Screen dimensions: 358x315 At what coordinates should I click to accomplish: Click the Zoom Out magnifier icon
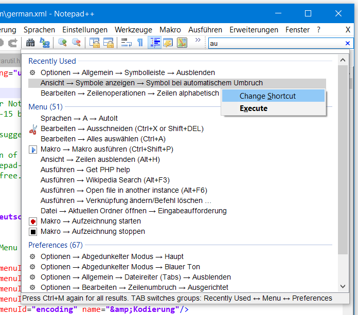[x=76, y=43]
